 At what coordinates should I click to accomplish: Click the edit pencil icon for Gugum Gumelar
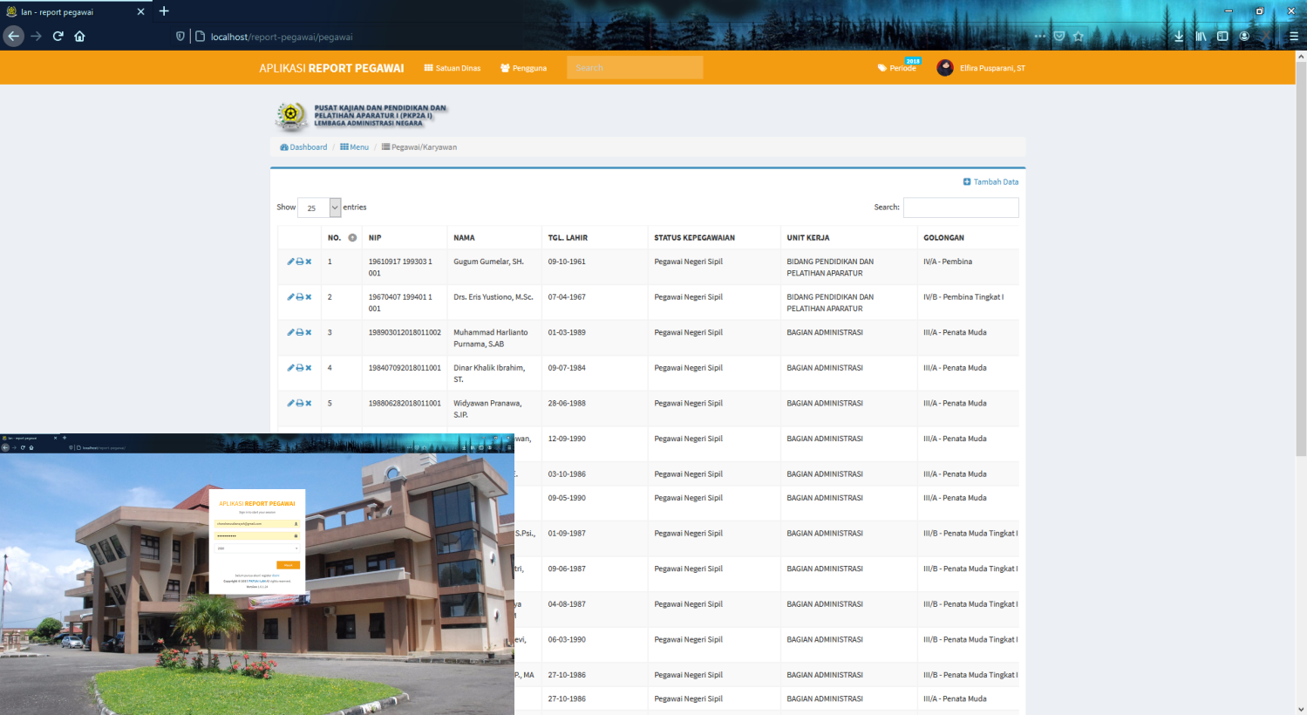tap(290, 262)
